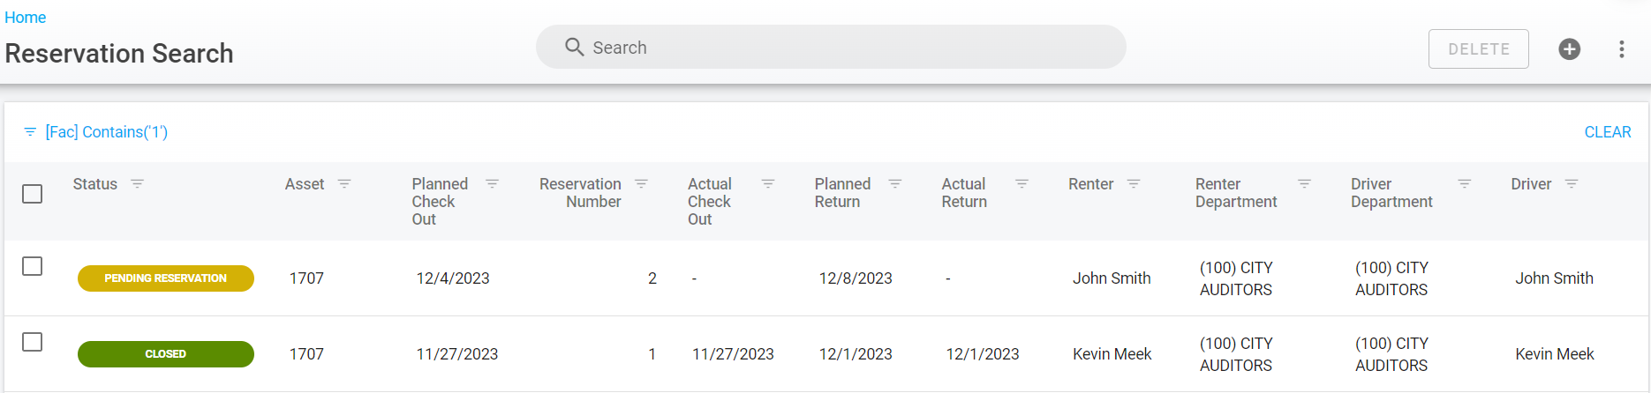This screenshot has height=393, width=1651.
Task: Expand the Actual Return column filter
Action: (1022, 184)
